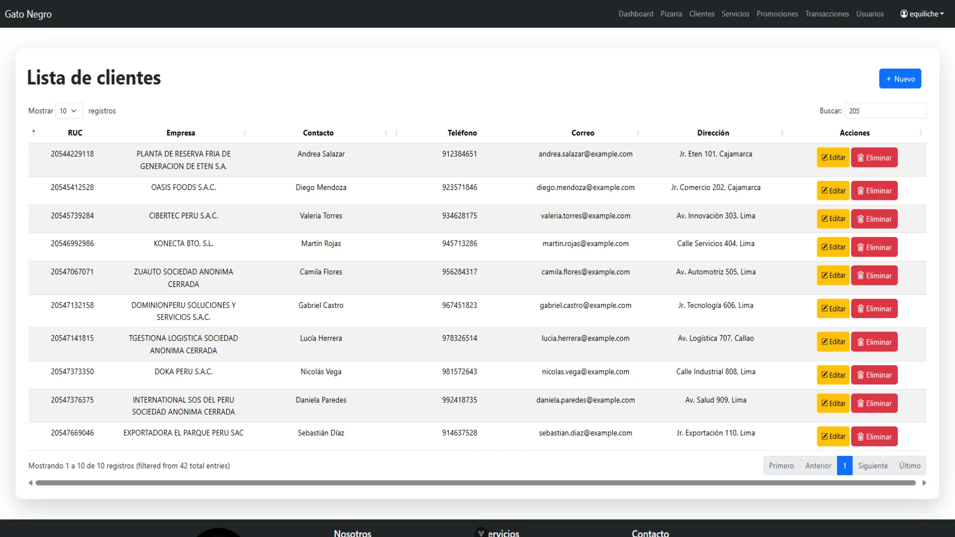Open the equiliche user menu
The width and height of the screenshot is (955, 537).
coord(922,14)
